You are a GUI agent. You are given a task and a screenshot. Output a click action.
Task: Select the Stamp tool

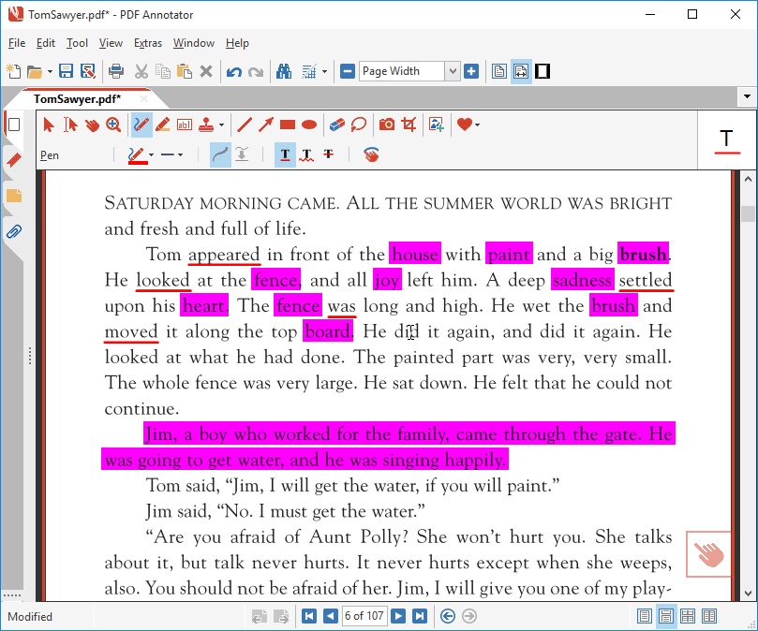206,125
